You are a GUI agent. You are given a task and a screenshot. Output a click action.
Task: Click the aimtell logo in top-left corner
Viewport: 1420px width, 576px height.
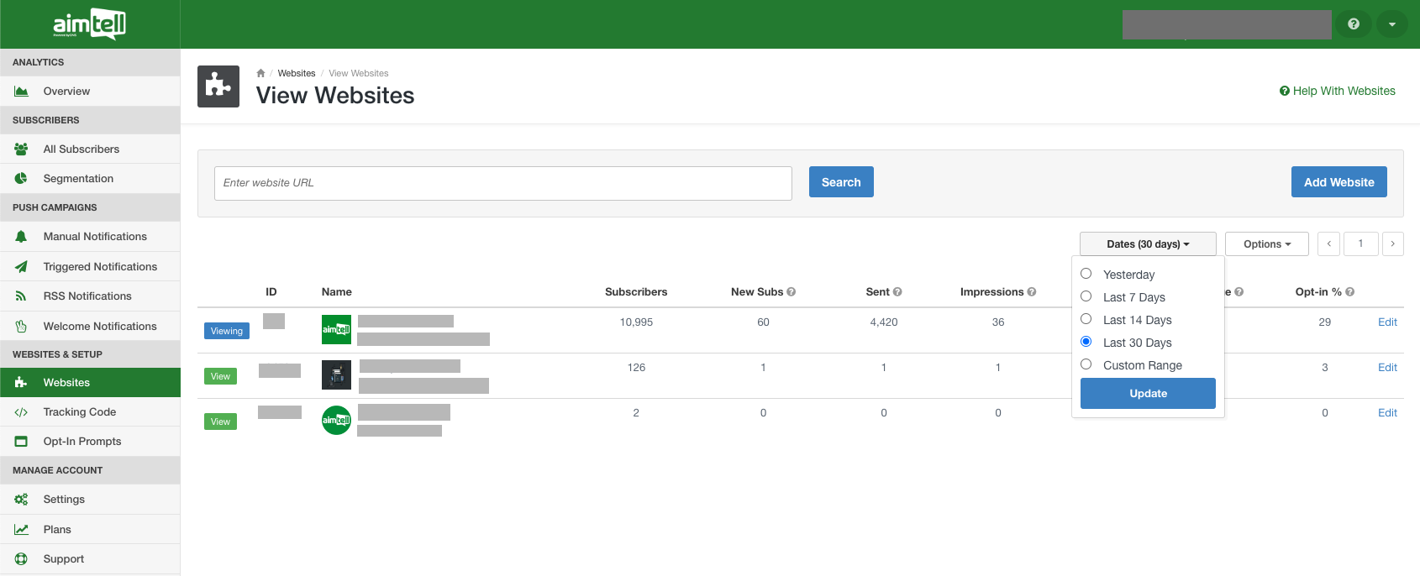click(89, 24)
